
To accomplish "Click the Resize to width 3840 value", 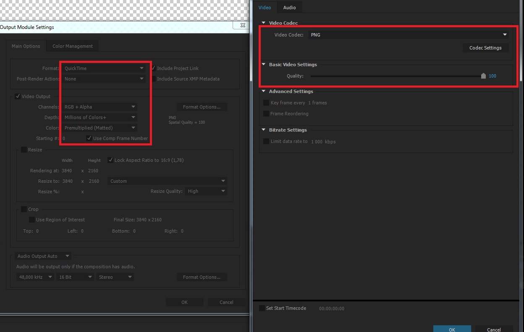I will coord(67,181).
